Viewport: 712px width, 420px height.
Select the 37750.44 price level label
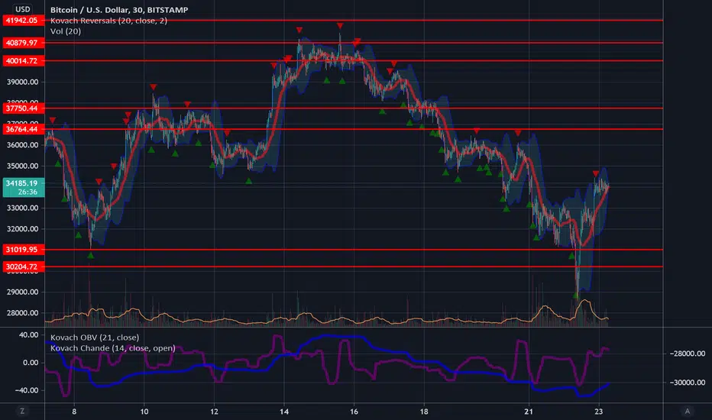point(24,108)
